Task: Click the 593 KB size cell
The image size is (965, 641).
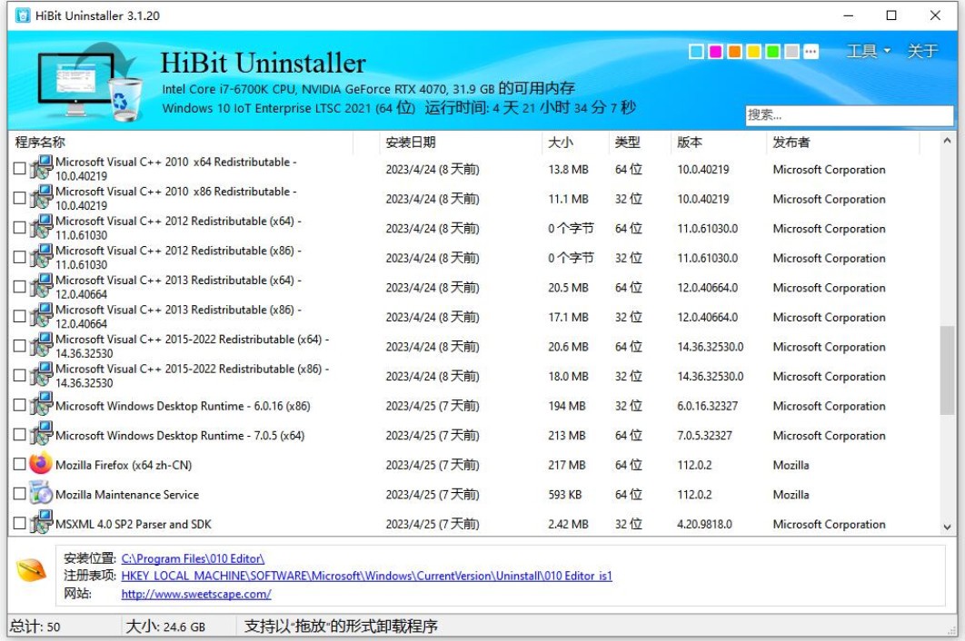Action: coord(565,495)
